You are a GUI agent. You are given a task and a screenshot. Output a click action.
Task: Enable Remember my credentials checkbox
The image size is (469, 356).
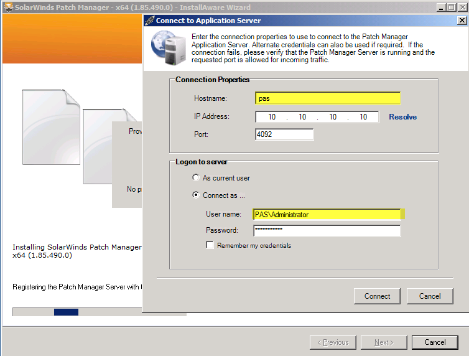210,245
